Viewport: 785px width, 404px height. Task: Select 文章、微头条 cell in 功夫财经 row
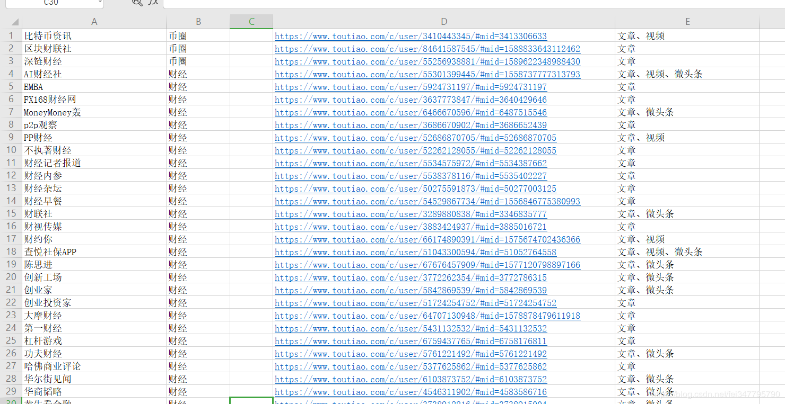[687, 353]
